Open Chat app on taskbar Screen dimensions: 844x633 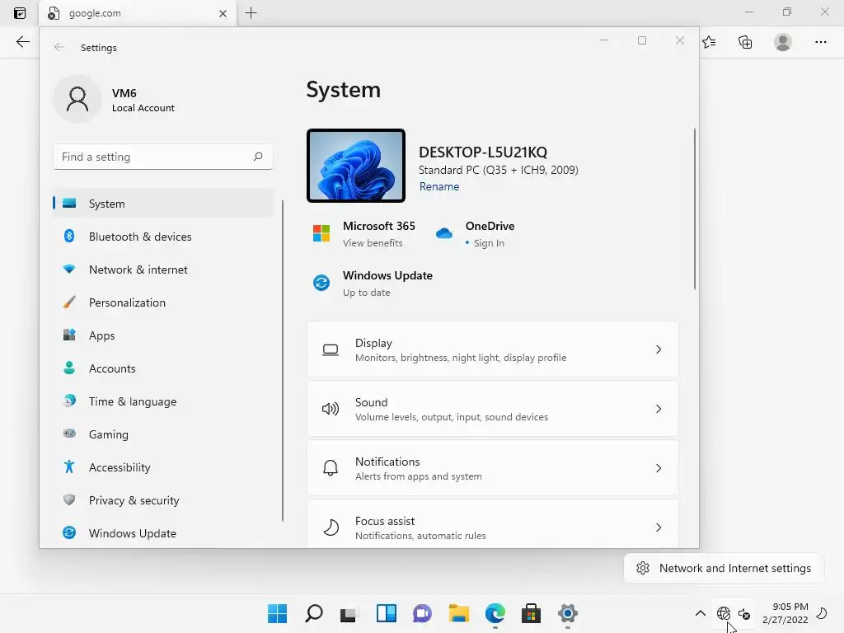(x=423, y=613)
